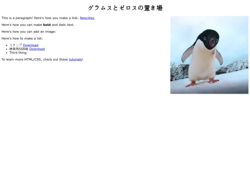
Task: Click the 検索用SSR絵 list item text
Action: (19, 49)
